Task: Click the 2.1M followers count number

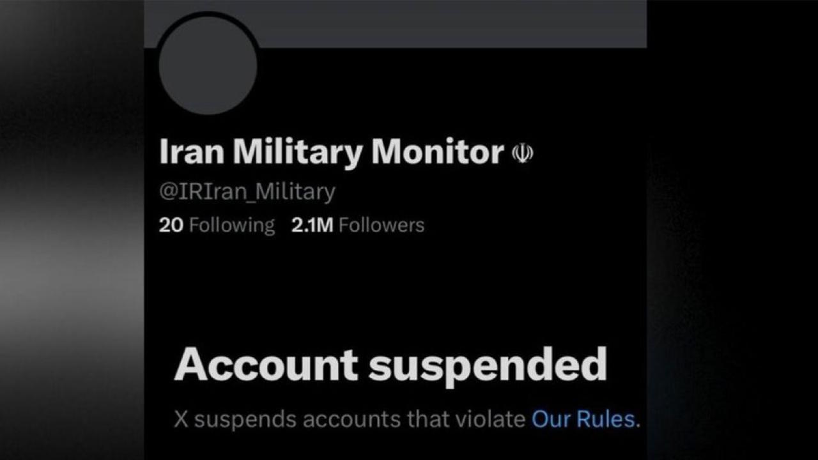Action: [312, 225]
